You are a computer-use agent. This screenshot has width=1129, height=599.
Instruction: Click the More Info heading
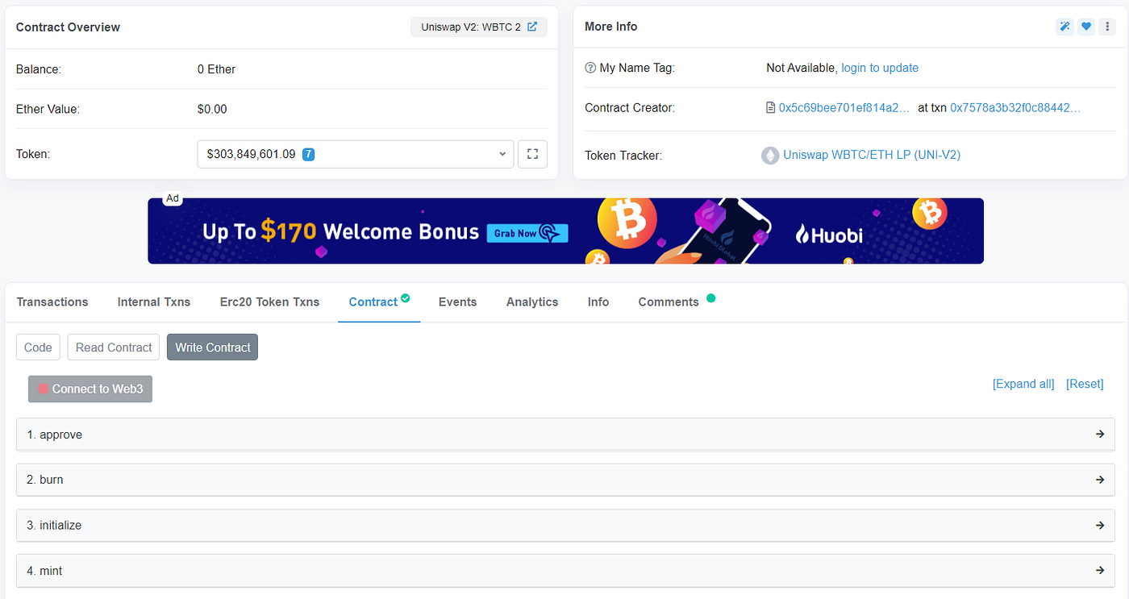tap(610, 27)
